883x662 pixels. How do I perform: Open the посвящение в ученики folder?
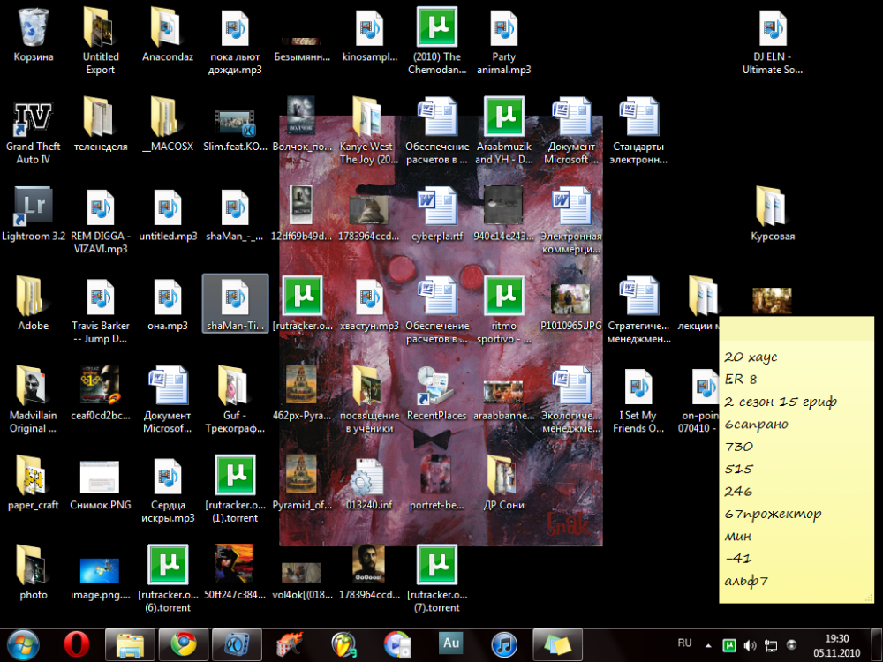(x=369, y=400)
